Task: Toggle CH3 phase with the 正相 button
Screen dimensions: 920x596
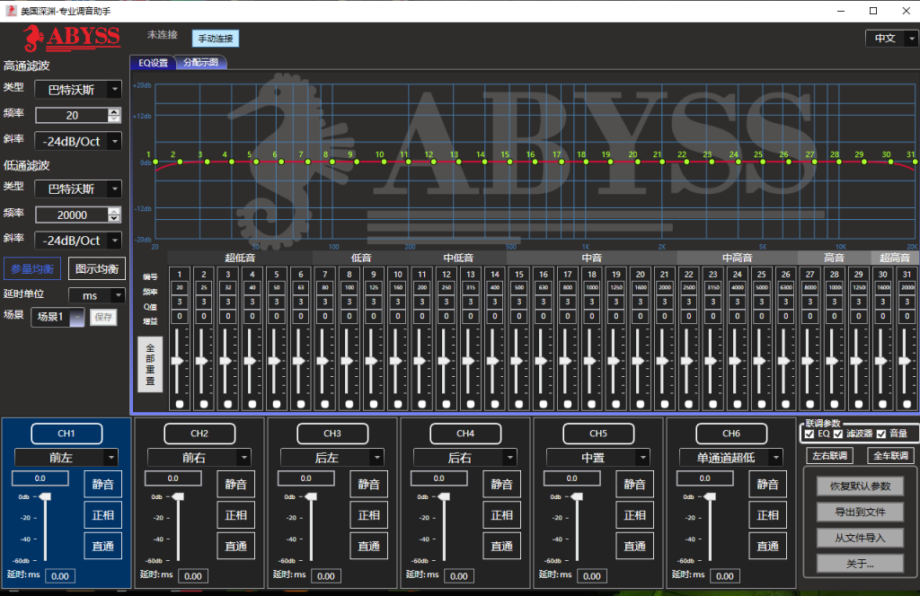Action: tap(368, 515)
